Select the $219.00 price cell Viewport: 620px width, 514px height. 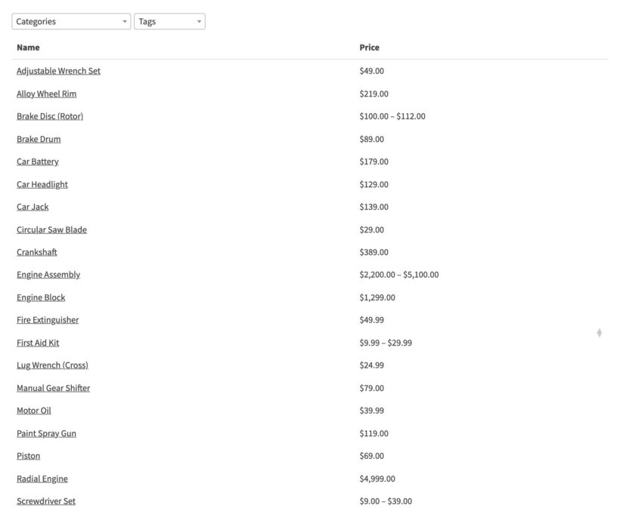point(374,94)
